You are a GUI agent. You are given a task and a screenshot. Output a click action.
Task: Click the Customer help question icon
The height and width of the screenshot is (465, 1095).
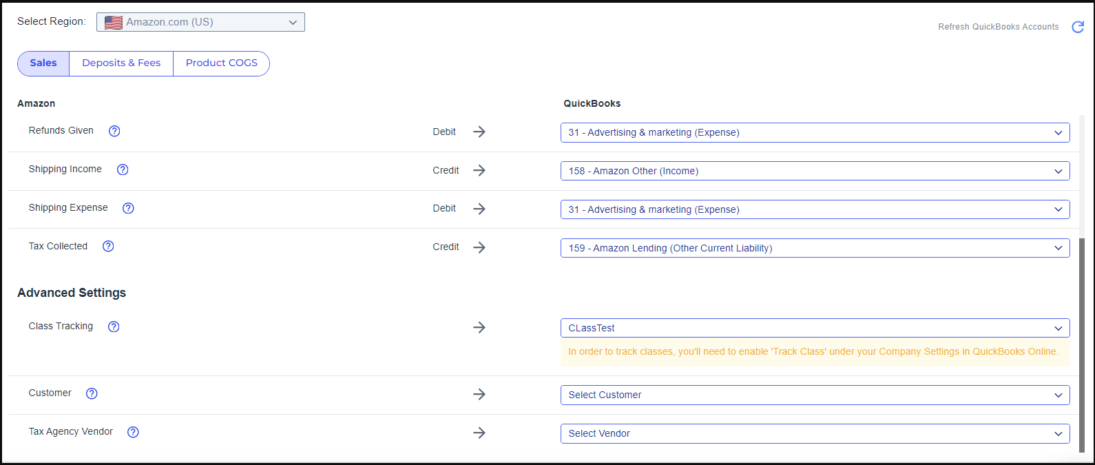coord(92,393)
